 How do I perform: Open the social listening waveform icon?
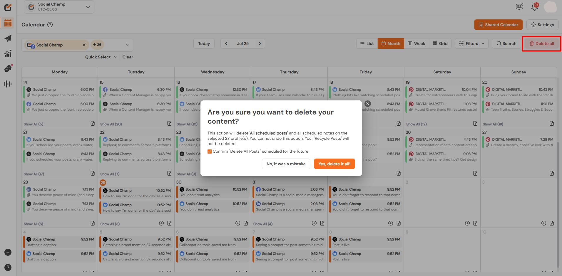click(8, 84)
